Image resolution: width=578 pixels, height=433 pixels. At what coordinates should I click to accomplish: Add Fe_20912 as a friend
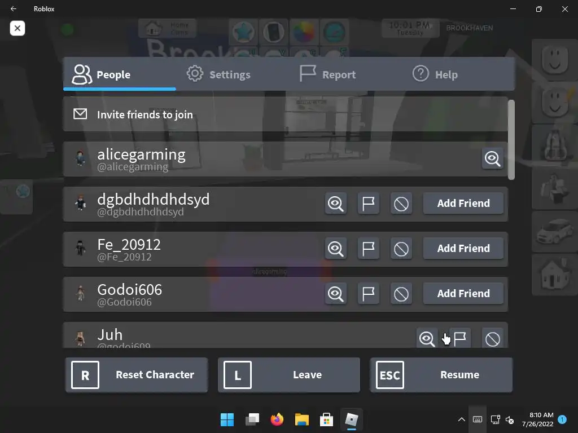pyautogui.click(x=463, y=249)
